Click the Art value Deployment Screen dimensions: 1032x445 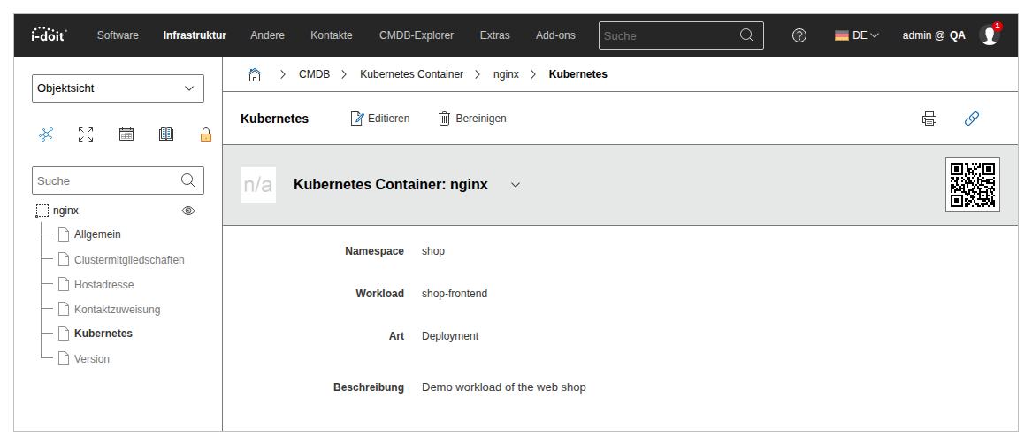450,336
